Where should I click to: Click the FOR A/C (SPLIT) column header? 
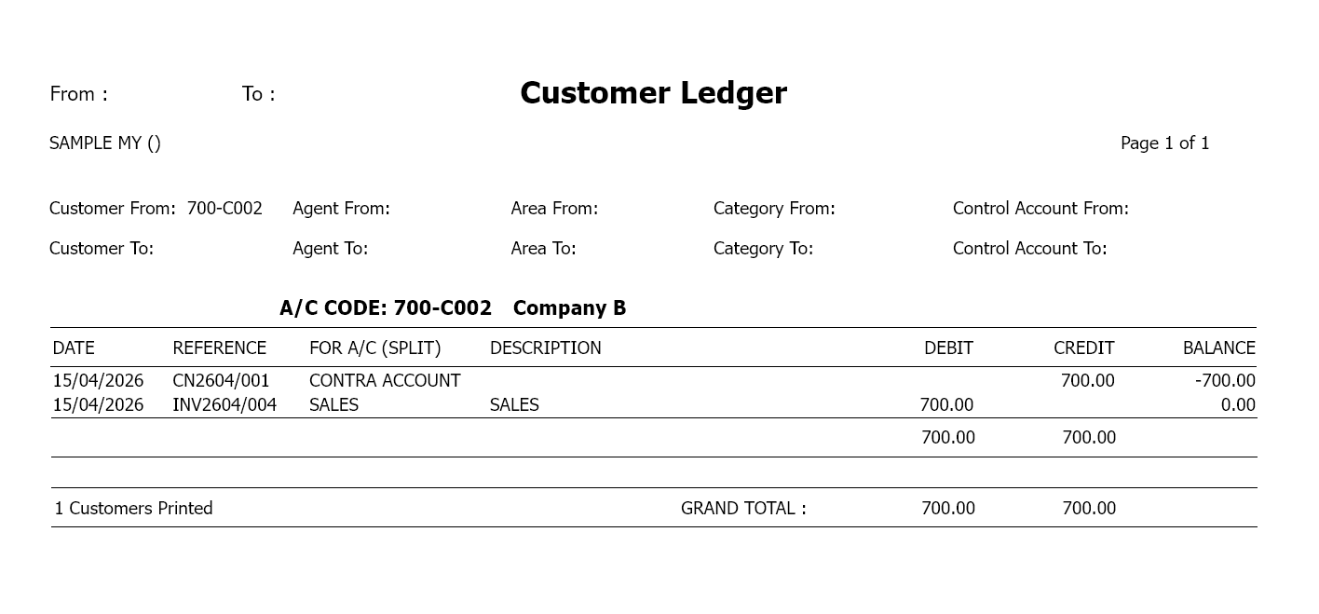click(374, 348)
